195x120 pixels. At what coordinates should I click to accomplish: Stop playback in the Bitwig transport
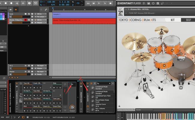click(x=6, y=3)
